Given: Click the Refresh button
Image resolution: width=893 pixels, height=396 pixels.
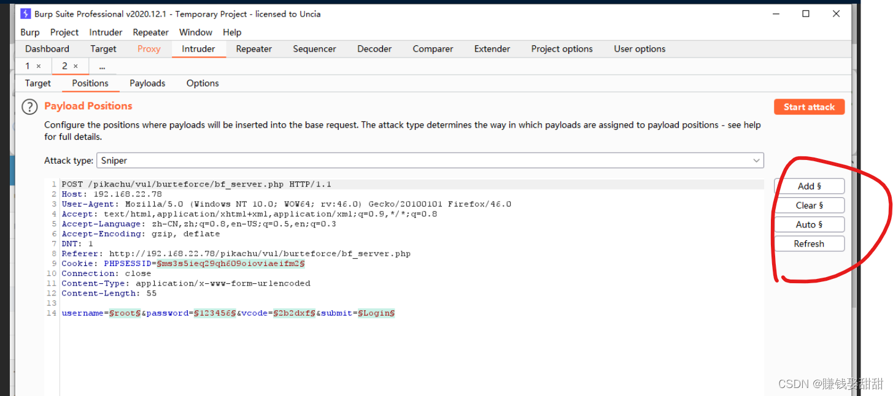Looking at the screenshot, I should point(810,243).
